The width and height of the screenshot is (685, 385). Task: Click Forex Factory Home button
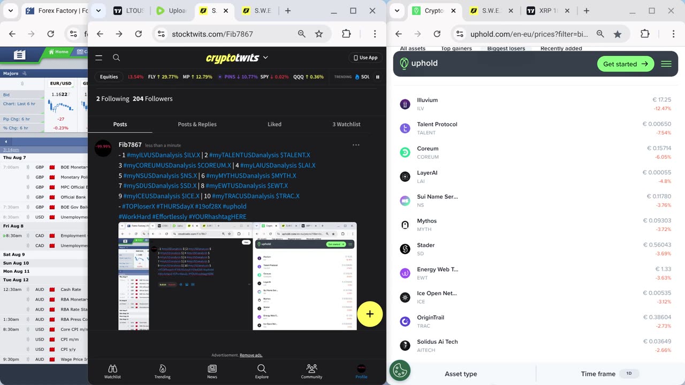59,52
